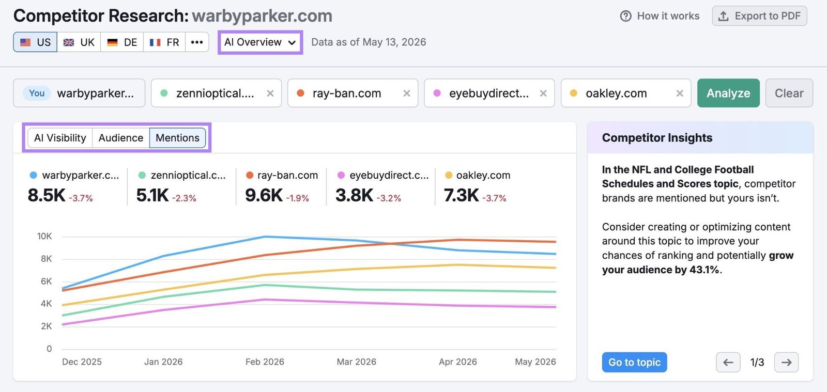Select the French flag icon

tap(155, 42)
